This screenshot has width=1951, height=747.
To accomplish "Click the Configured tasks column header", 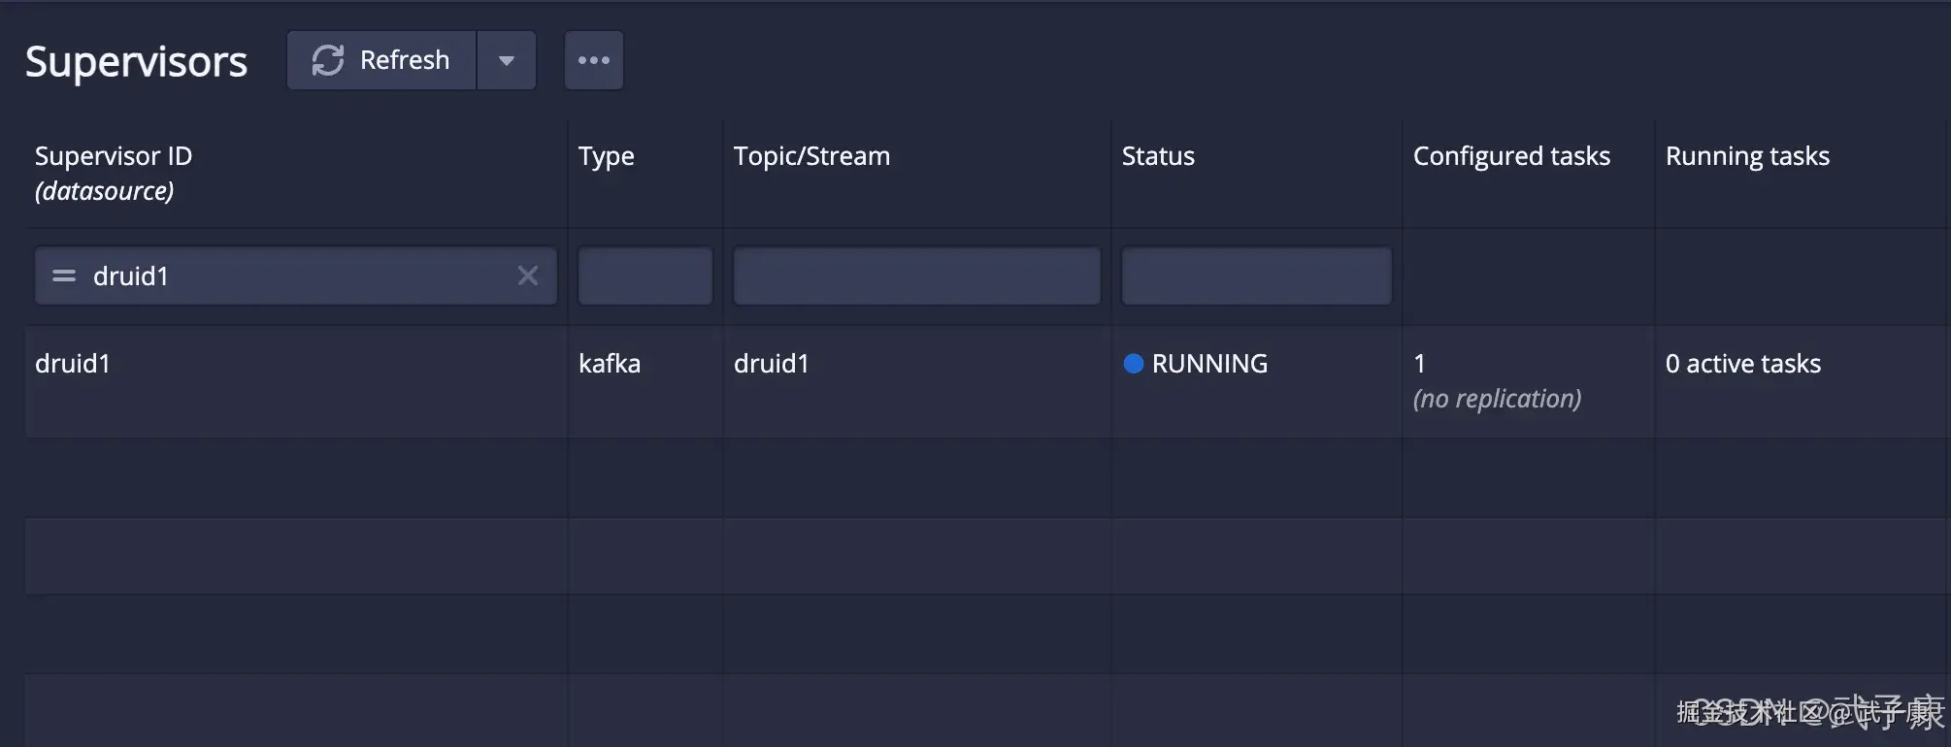I will point(1511,157).
